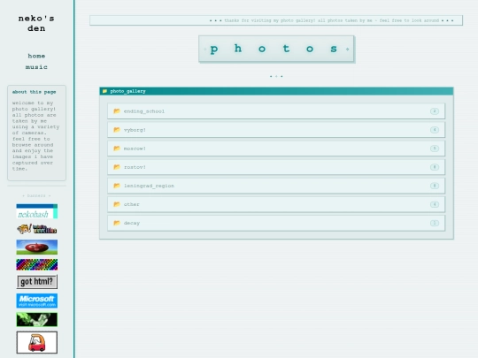
Task: Expand the moscow! folder row
Action: (276, 149)
